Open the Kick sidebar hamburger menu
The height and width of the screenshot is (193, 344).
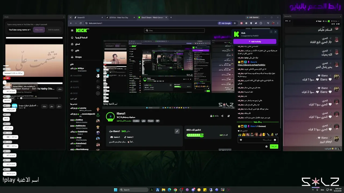[x=72, y=31]
